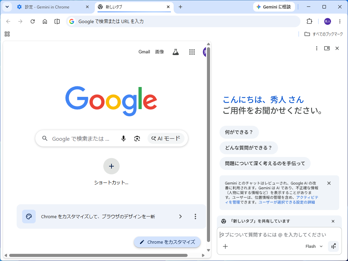The width and height of the screenshot is (348, 261).
Task: Toggle the split view icon
Action: pos(57,21)
